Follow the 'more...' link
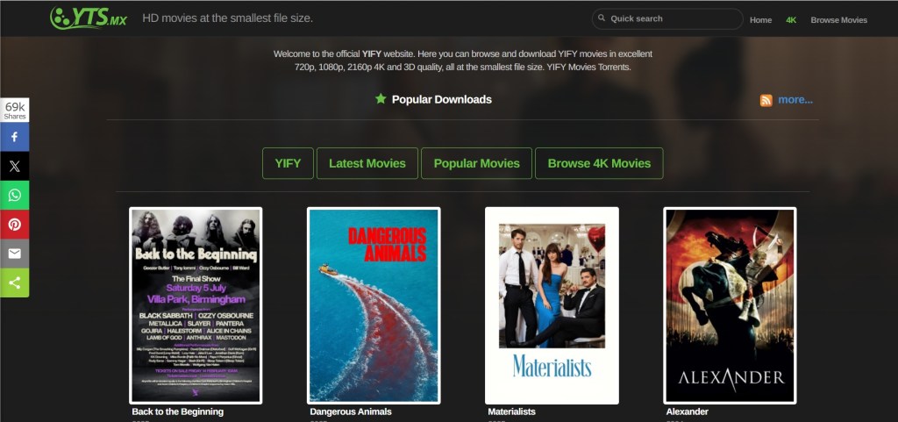 click(x=795, y=99)
